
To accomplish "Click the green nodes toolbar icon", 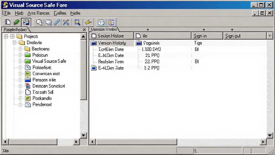I will click(16, 22).
